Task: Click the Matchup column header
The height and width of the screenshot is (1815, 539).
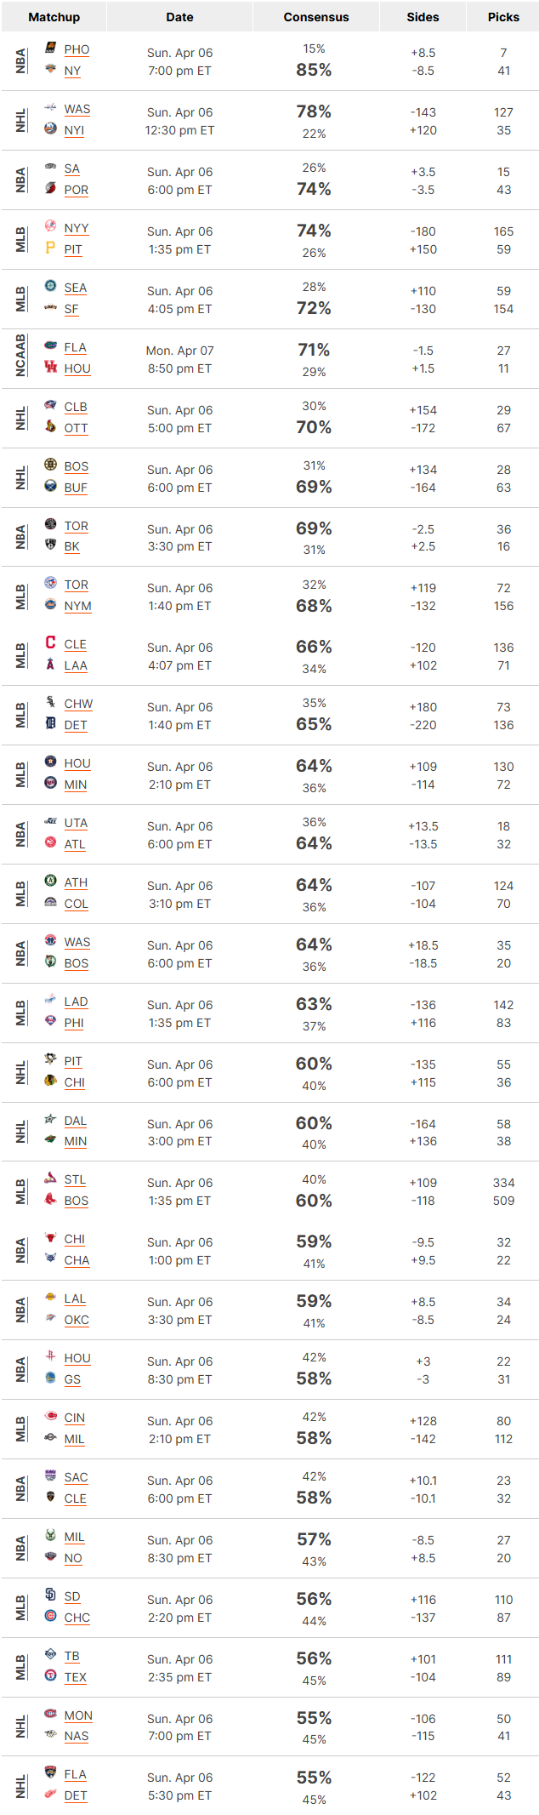Action: [x=54, y=17]
